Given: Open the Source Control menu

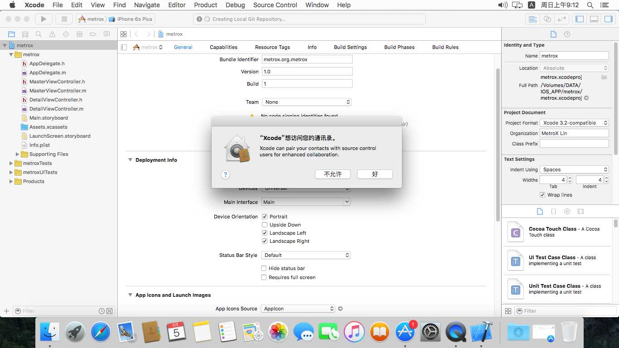Looking at the screenshot, I should click(x=275, y=5).
